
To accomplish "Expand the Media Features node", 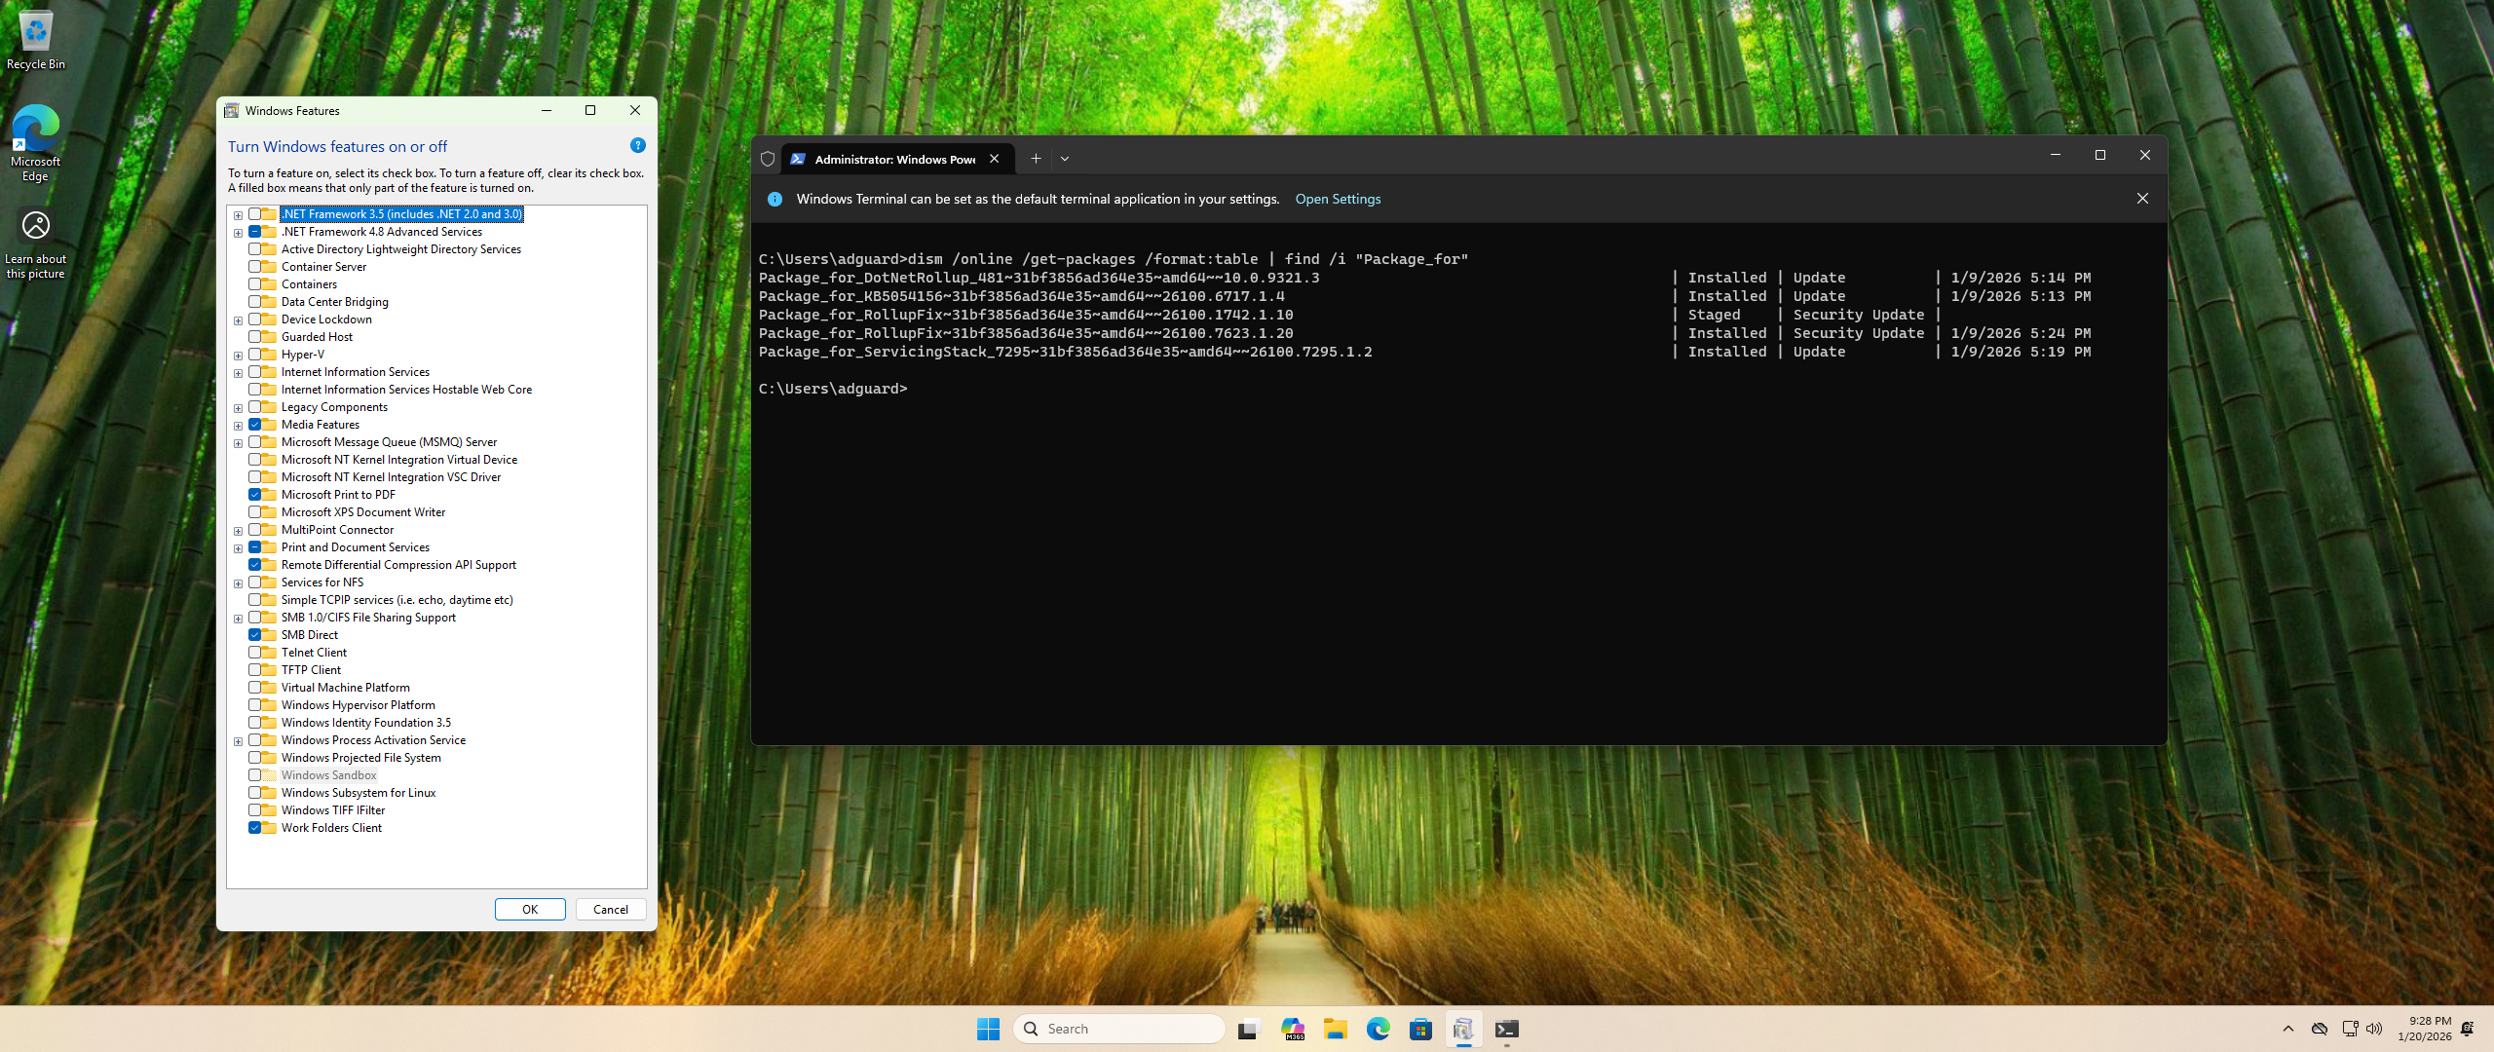I will [x=238, y=426].
